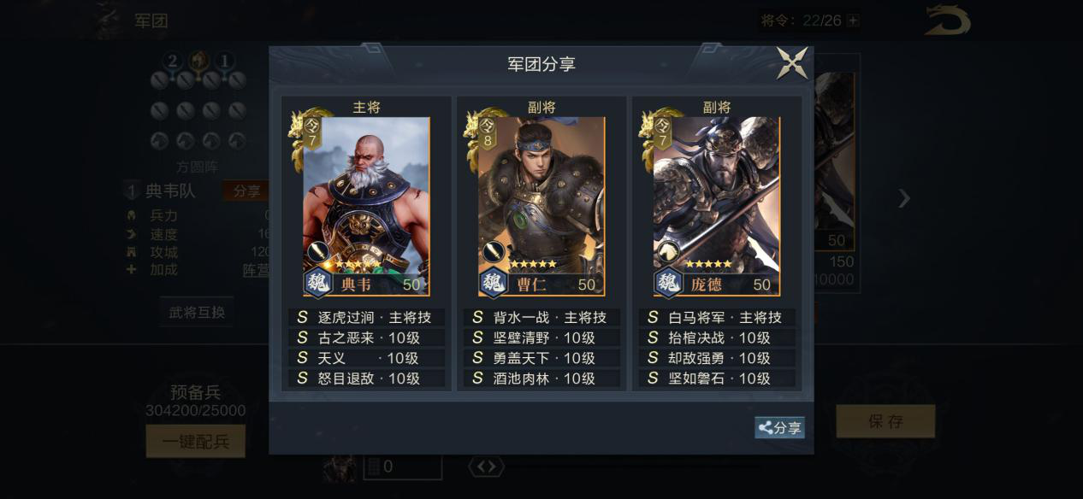Add 将令 with the plus icon
1083x499 pixels.
(x=853, y=21)
